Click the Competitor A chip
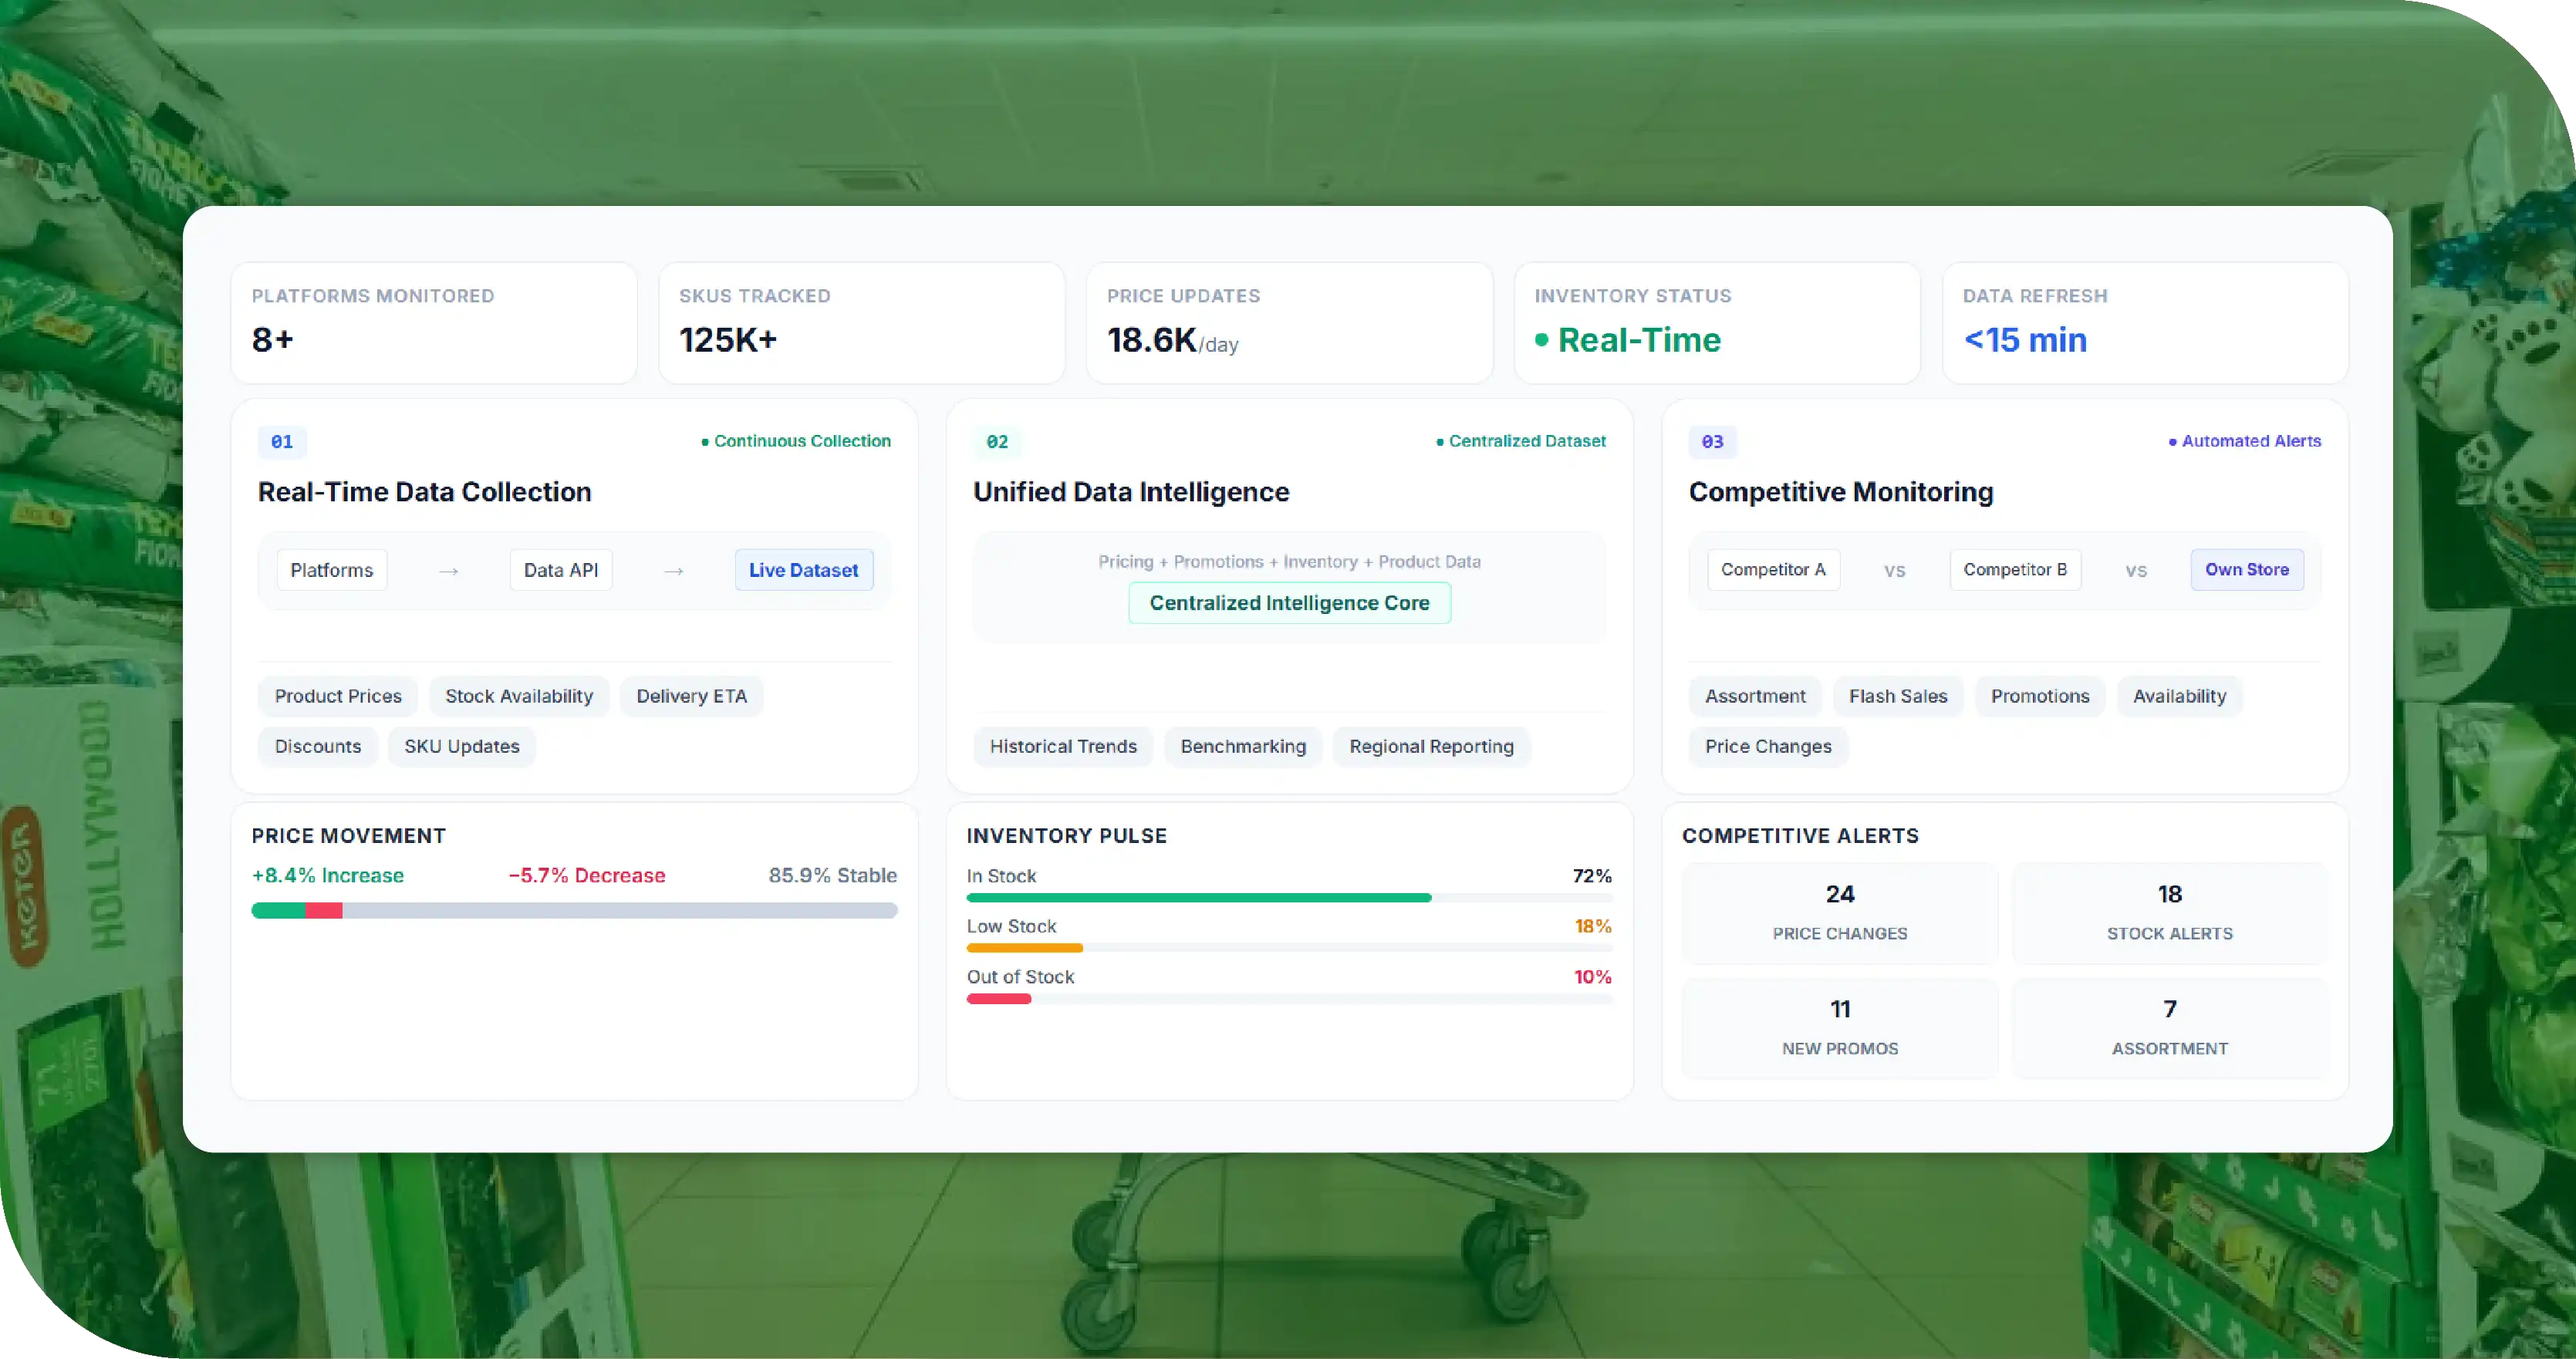Screen dimensions: 2576x1359 pyautogui.click(x=1773, y=569)
